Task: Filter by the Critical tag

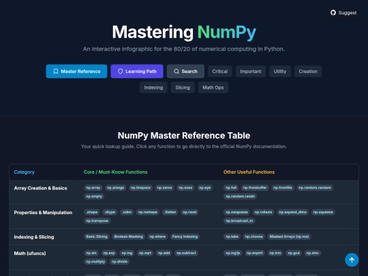Action: (220, 72)
